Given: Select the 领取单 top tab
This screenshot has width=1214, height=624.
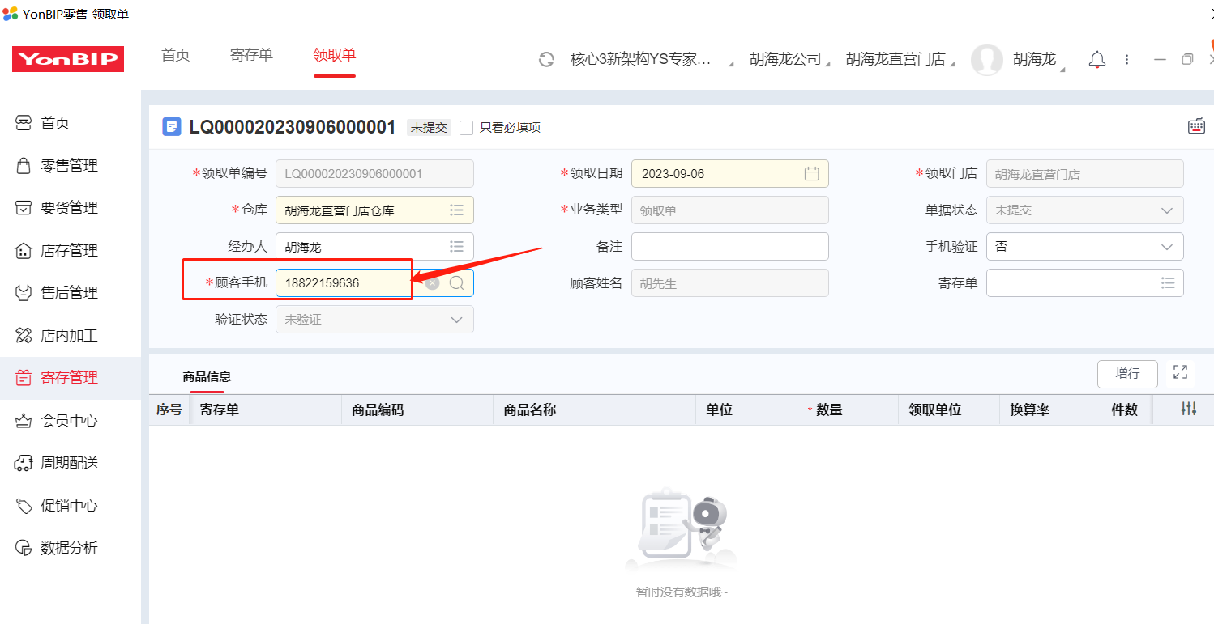Looking at the screenshot, I should coord(335,55).
